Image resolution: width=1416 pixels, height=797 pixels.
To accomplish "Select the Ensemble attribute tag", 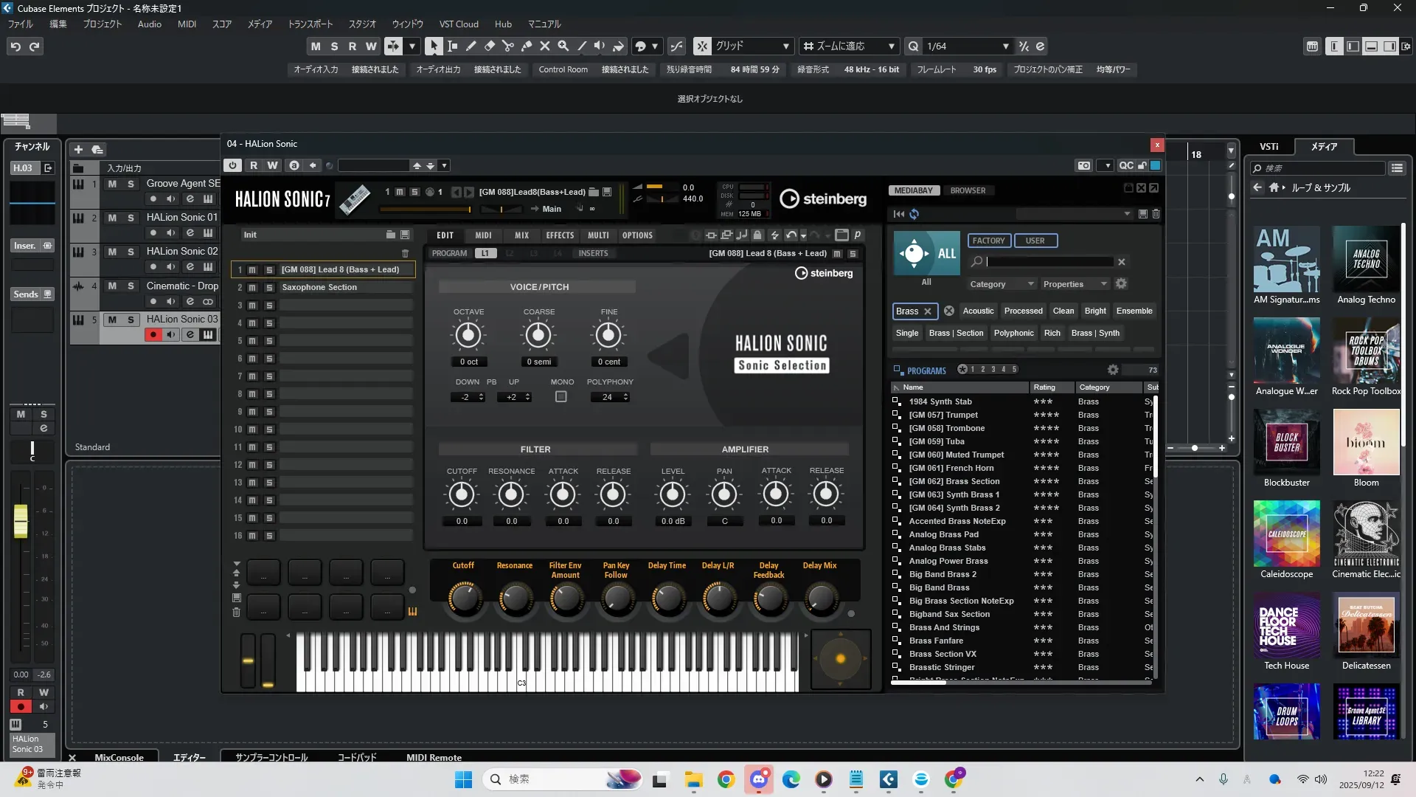I will coord(1134,311).
